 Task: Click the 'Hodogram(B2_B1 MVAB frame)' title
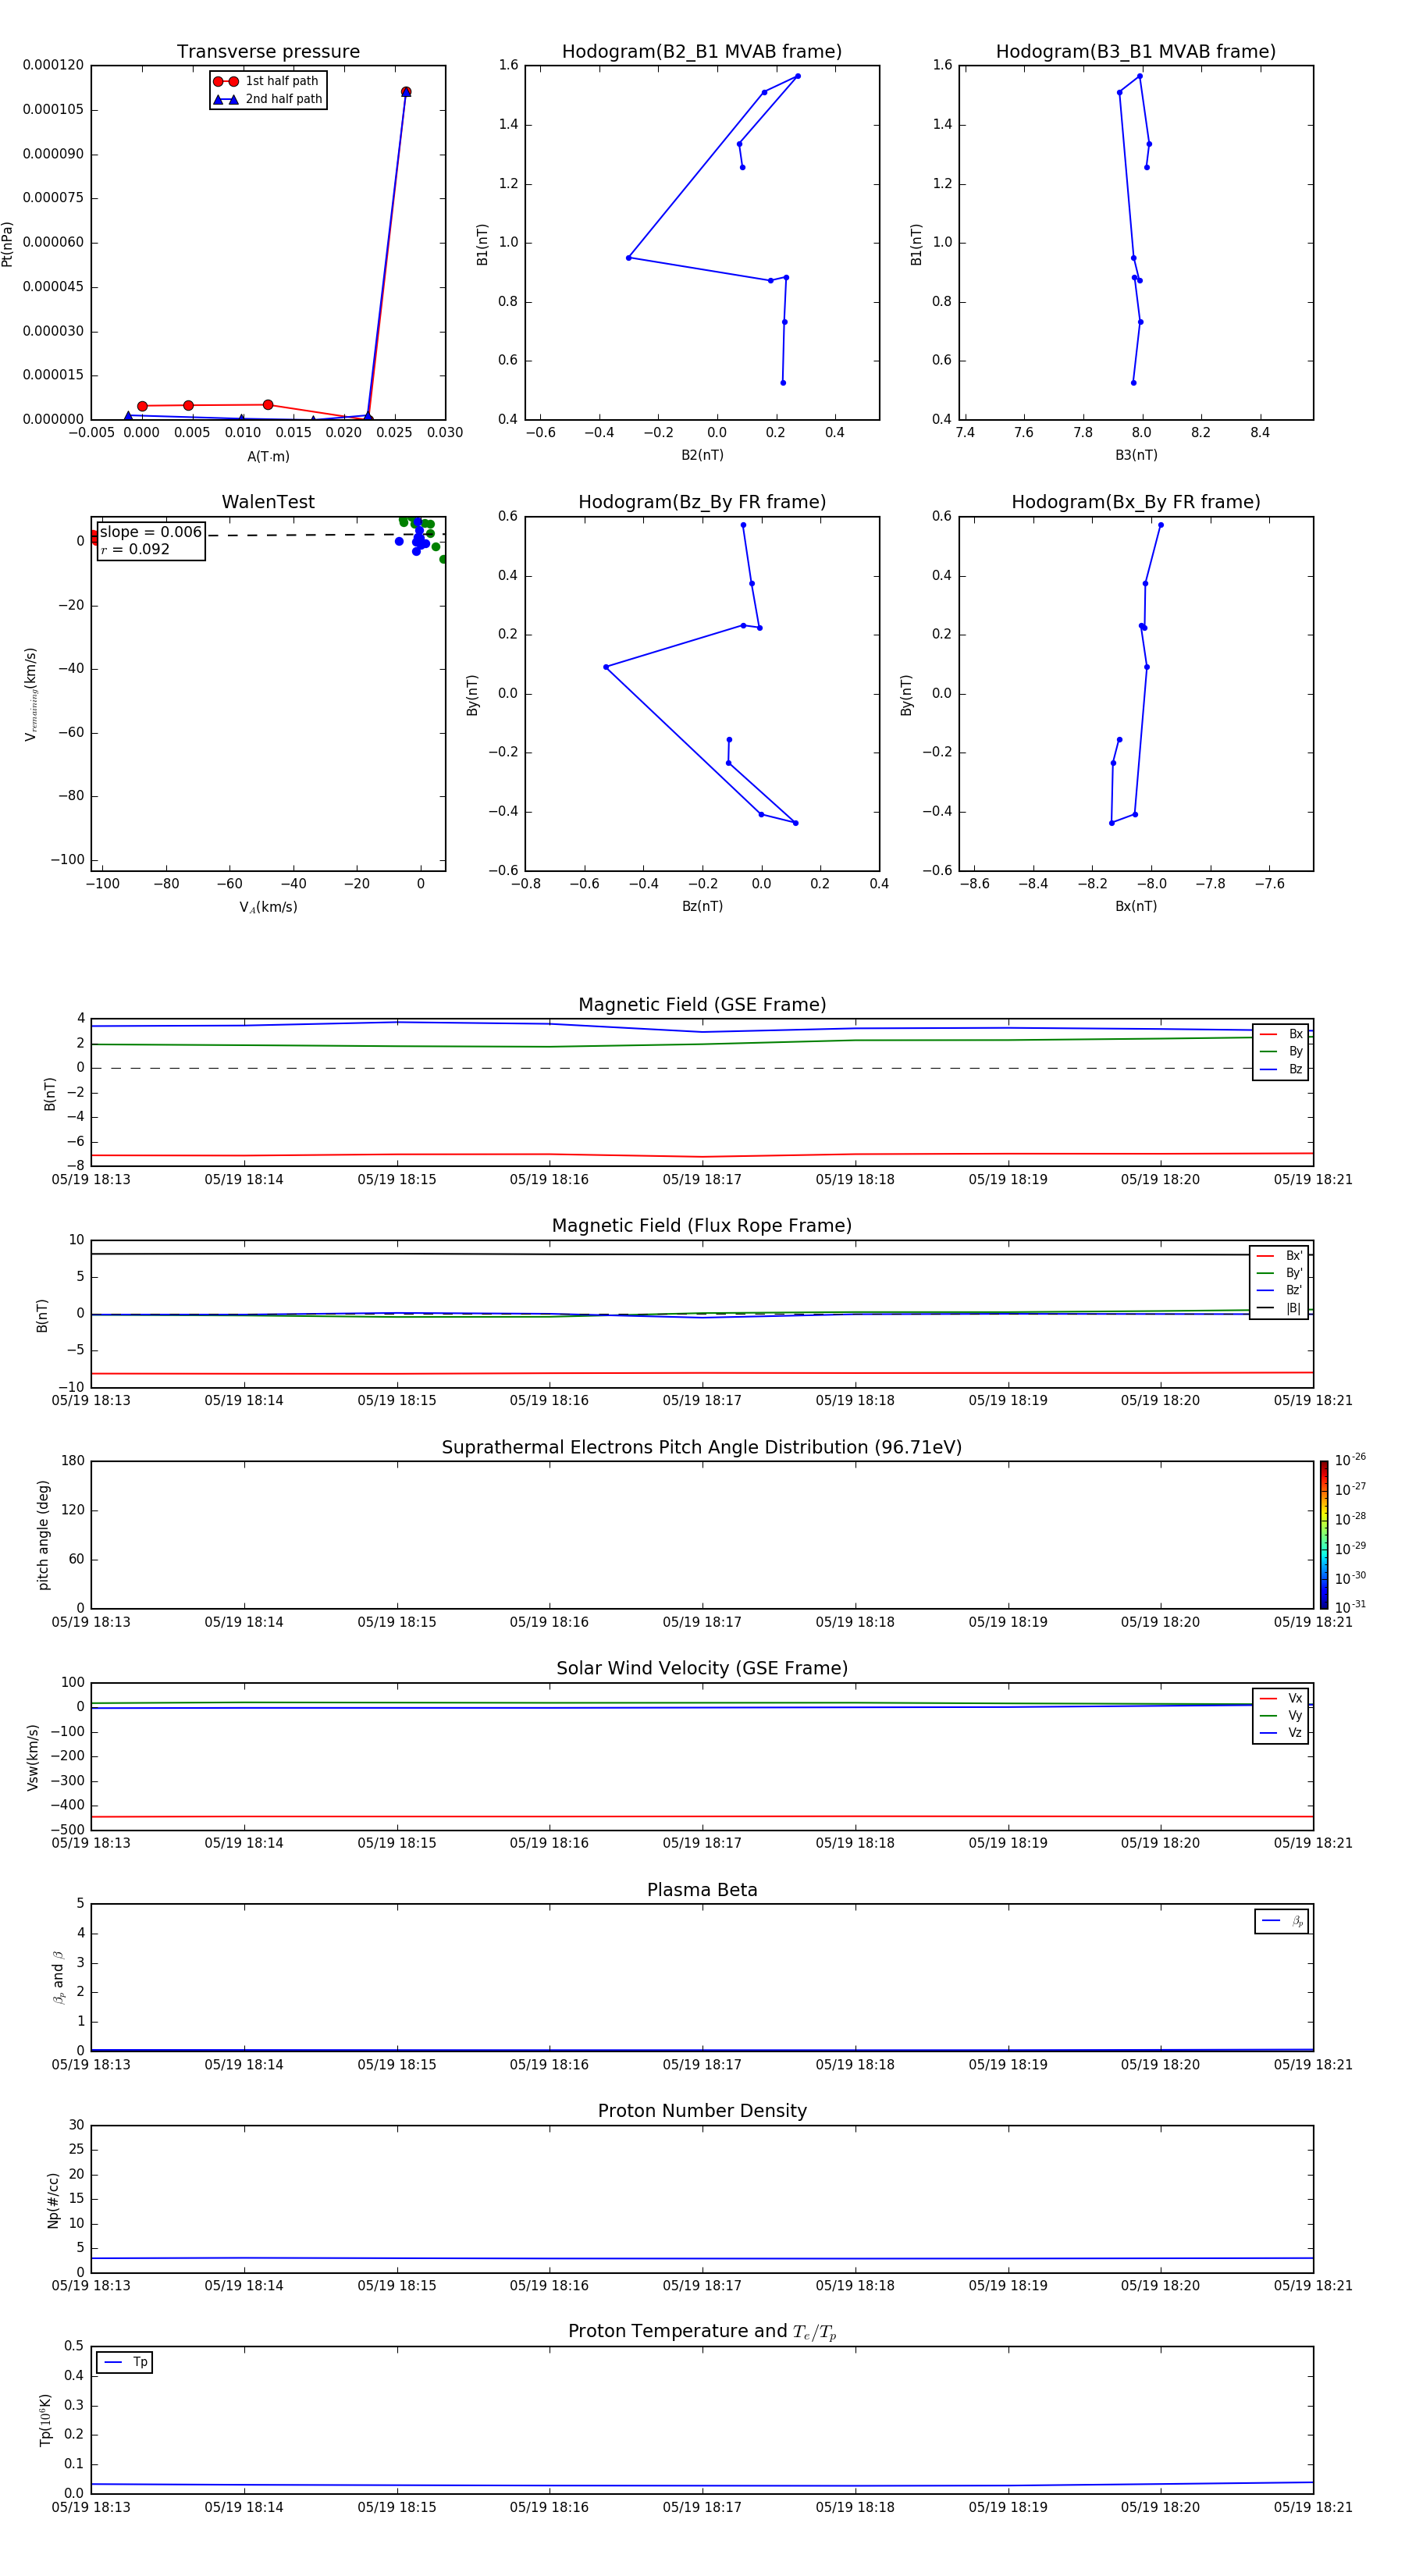tap(702, 52)
